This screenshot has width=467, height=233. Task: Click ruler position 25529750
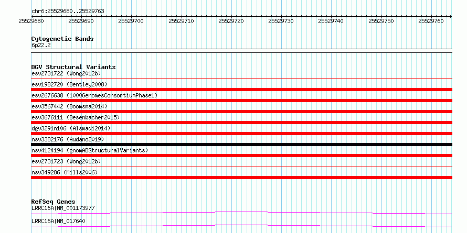(381, 21)
